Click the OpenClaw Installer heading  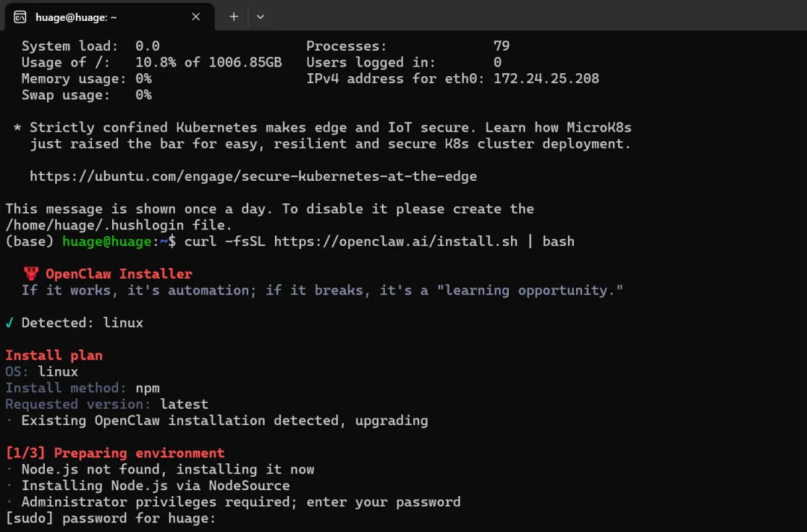click(x=119, y=274)
